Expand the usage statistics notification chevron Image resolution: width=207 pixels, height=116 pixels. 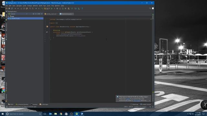149,101
